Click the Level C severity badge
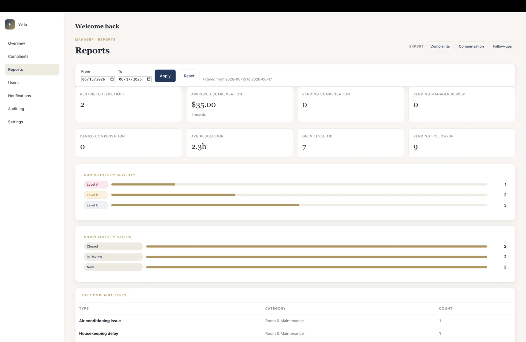The height and width of the screenshot is (342, 526). coord(96,205)
